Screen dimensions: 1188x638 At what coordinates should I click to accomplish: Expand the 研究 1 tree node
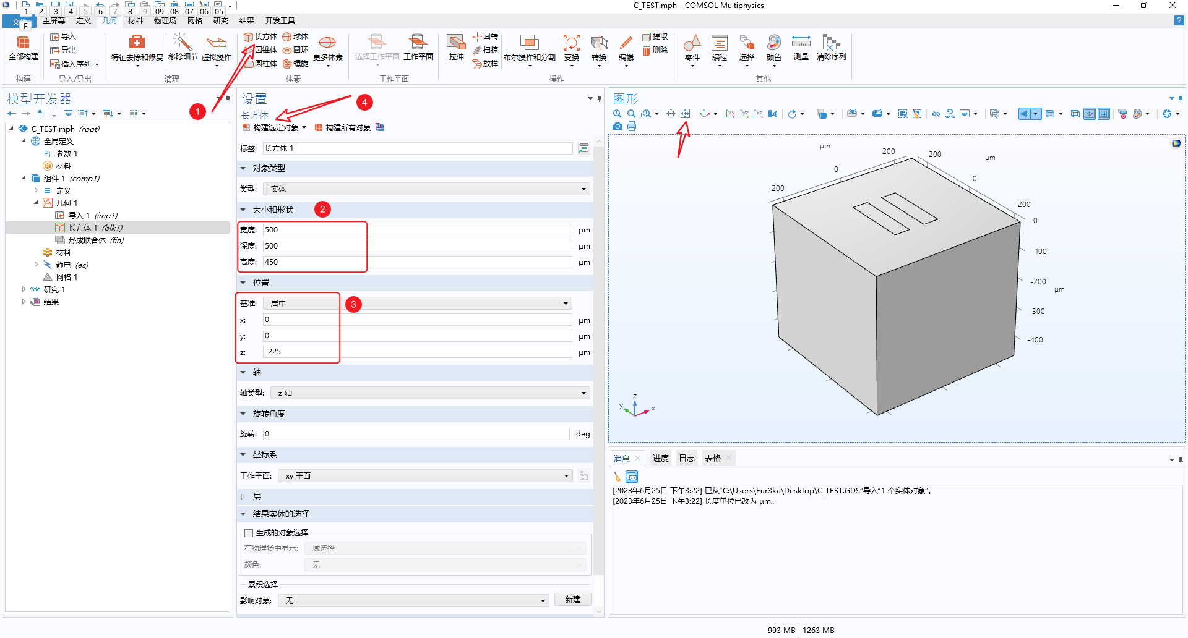coord(24,289)
